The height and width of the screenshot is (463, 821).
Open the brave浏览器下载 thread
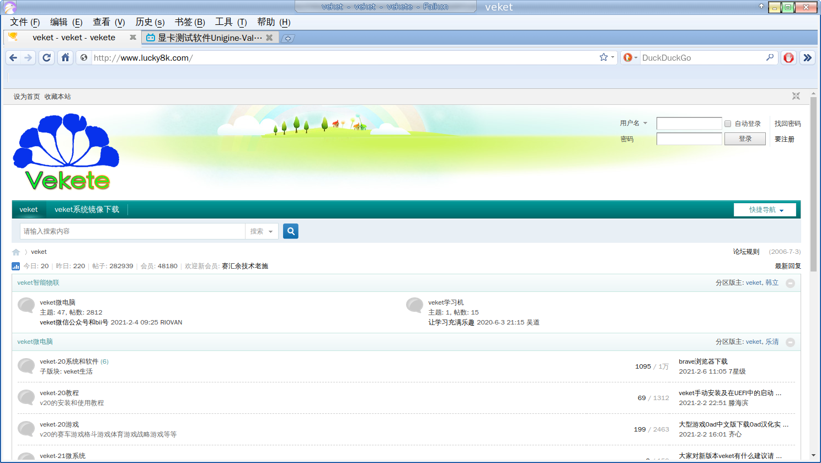(x=703, y=361)
